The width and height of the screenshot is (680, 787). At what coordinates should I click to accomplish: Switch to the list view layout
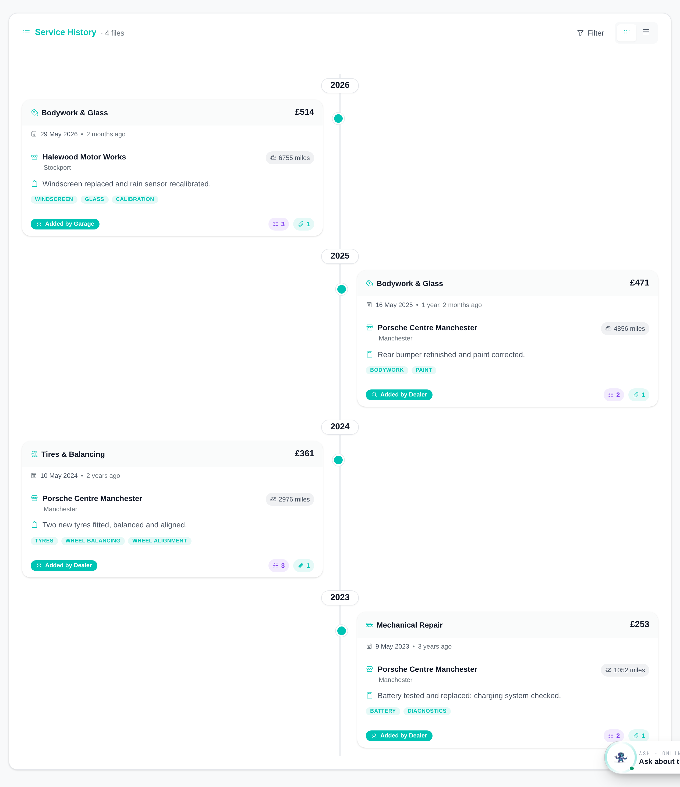[x=646, y=33]
